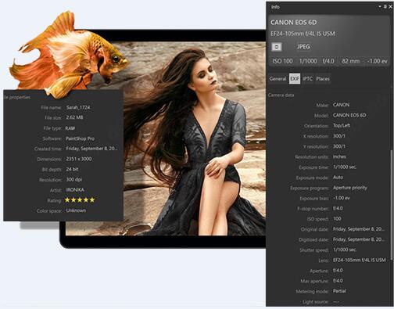Click the Max aperture value f/4.0
Image resolution: width=394 pixels, height=309 pixels.
(x=338, y=281)
